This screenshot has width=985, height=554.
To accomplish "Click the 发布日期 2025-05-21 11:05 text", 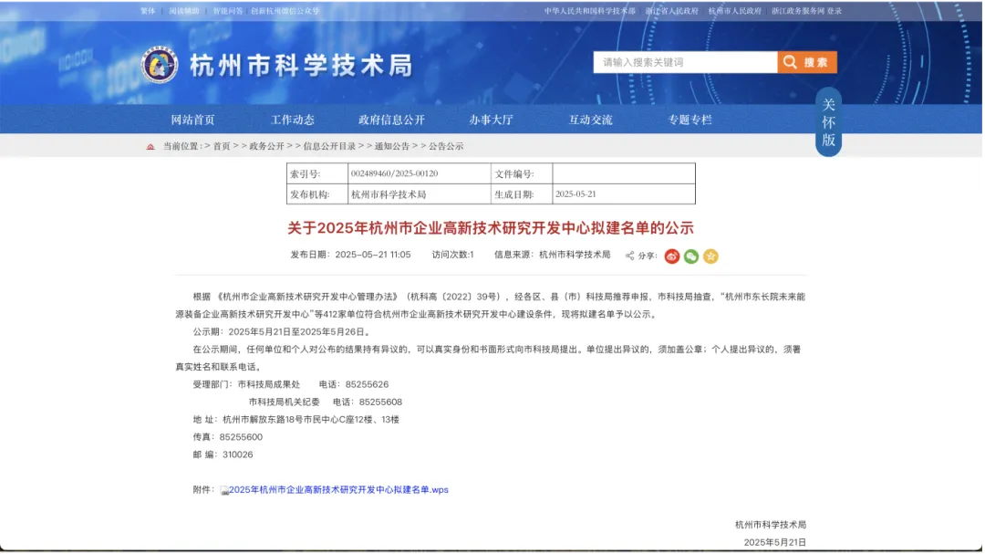I will tap(350, 255).
